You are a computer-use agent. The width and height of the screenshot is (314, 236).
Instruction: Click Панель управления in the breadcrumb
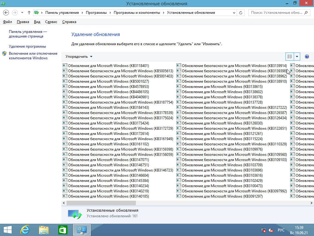click(x=62, y=13)
